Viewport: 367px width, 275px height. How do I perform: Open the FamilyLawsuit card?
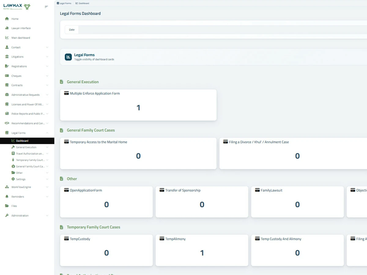(x=297, y=202)
